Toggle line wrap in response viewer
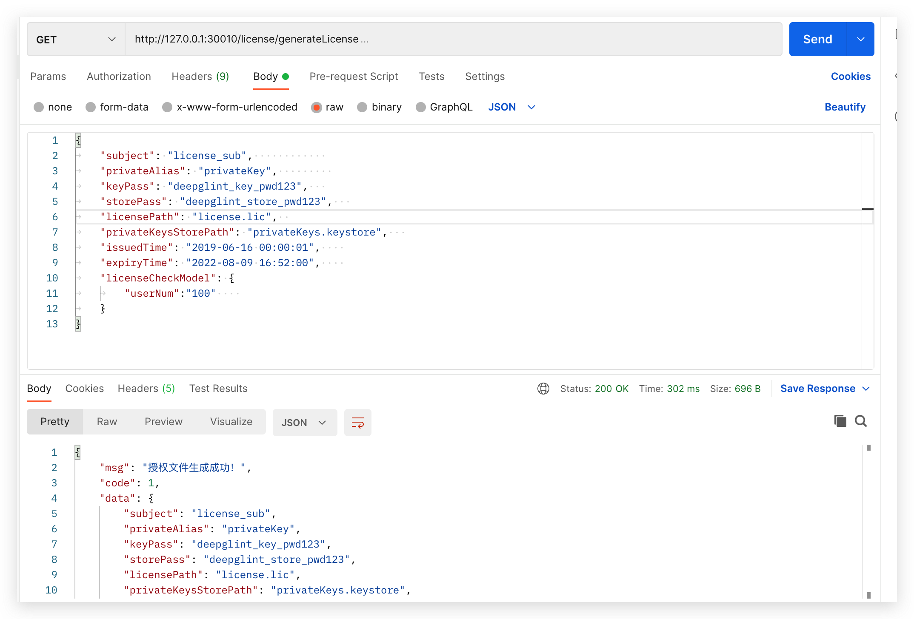 point(357,423)
